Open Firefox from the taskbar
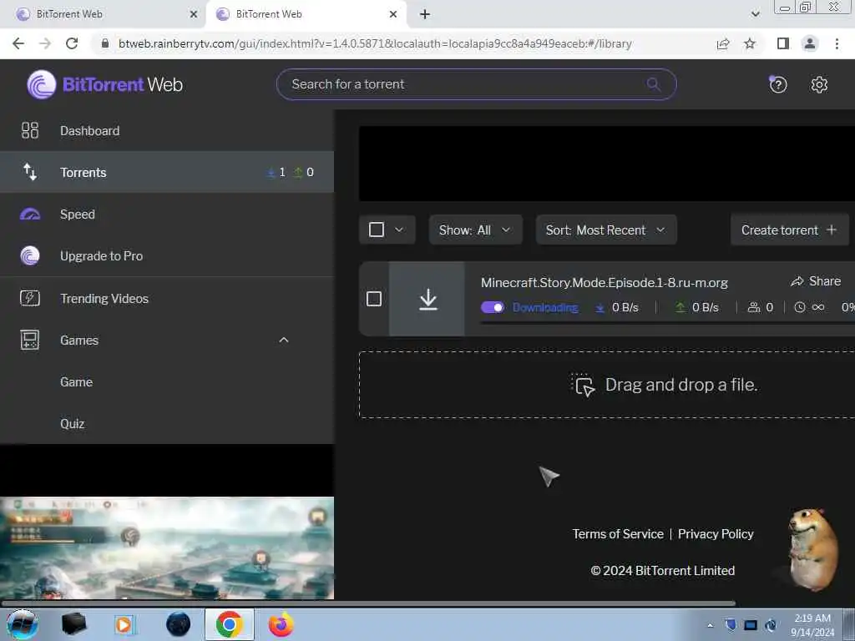855x641 pixels. 281,624
